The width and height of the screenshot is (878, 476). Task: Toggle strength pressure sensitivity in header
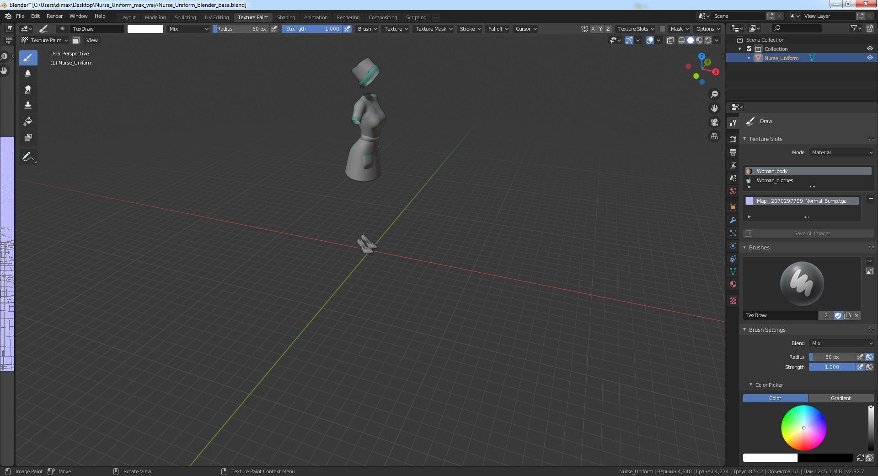347,29
